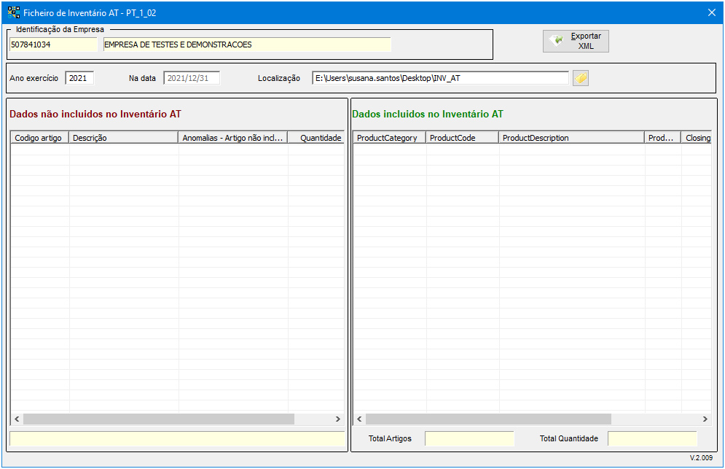Click the Anomalias column header
The width and height of the screenshot is (725, 469).
click(x=233, y=138)
